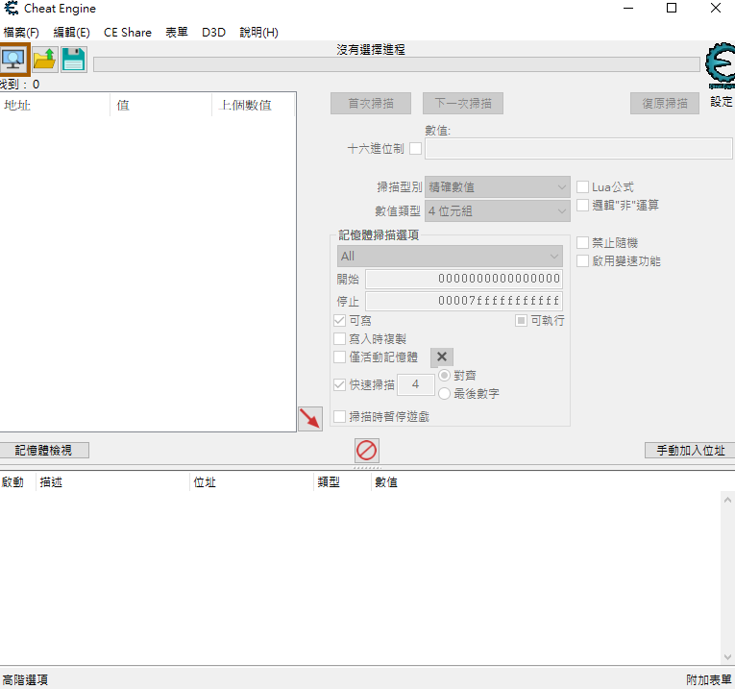This screenshot has height=689, width=735.
Task: Select the 最後數字 radio button
Action: [445, 394]
